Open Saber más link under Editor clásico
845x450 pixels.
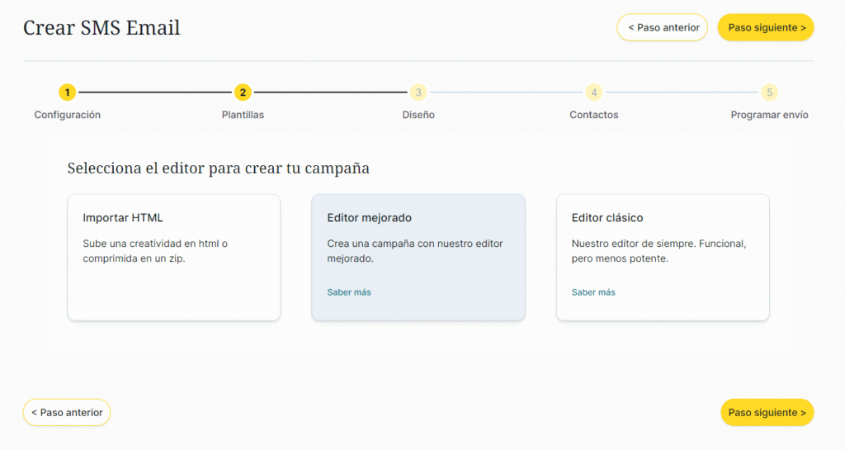tap(593, 292)
